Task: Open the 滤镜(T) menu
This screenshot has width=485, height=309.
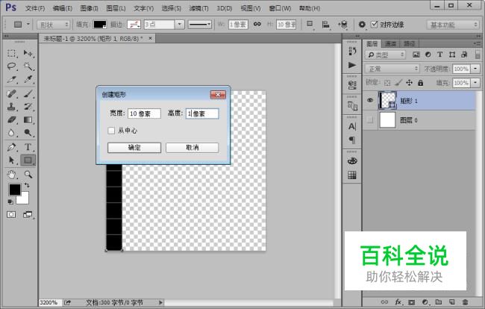Action: pyautogui.click(x=198, y=8)
